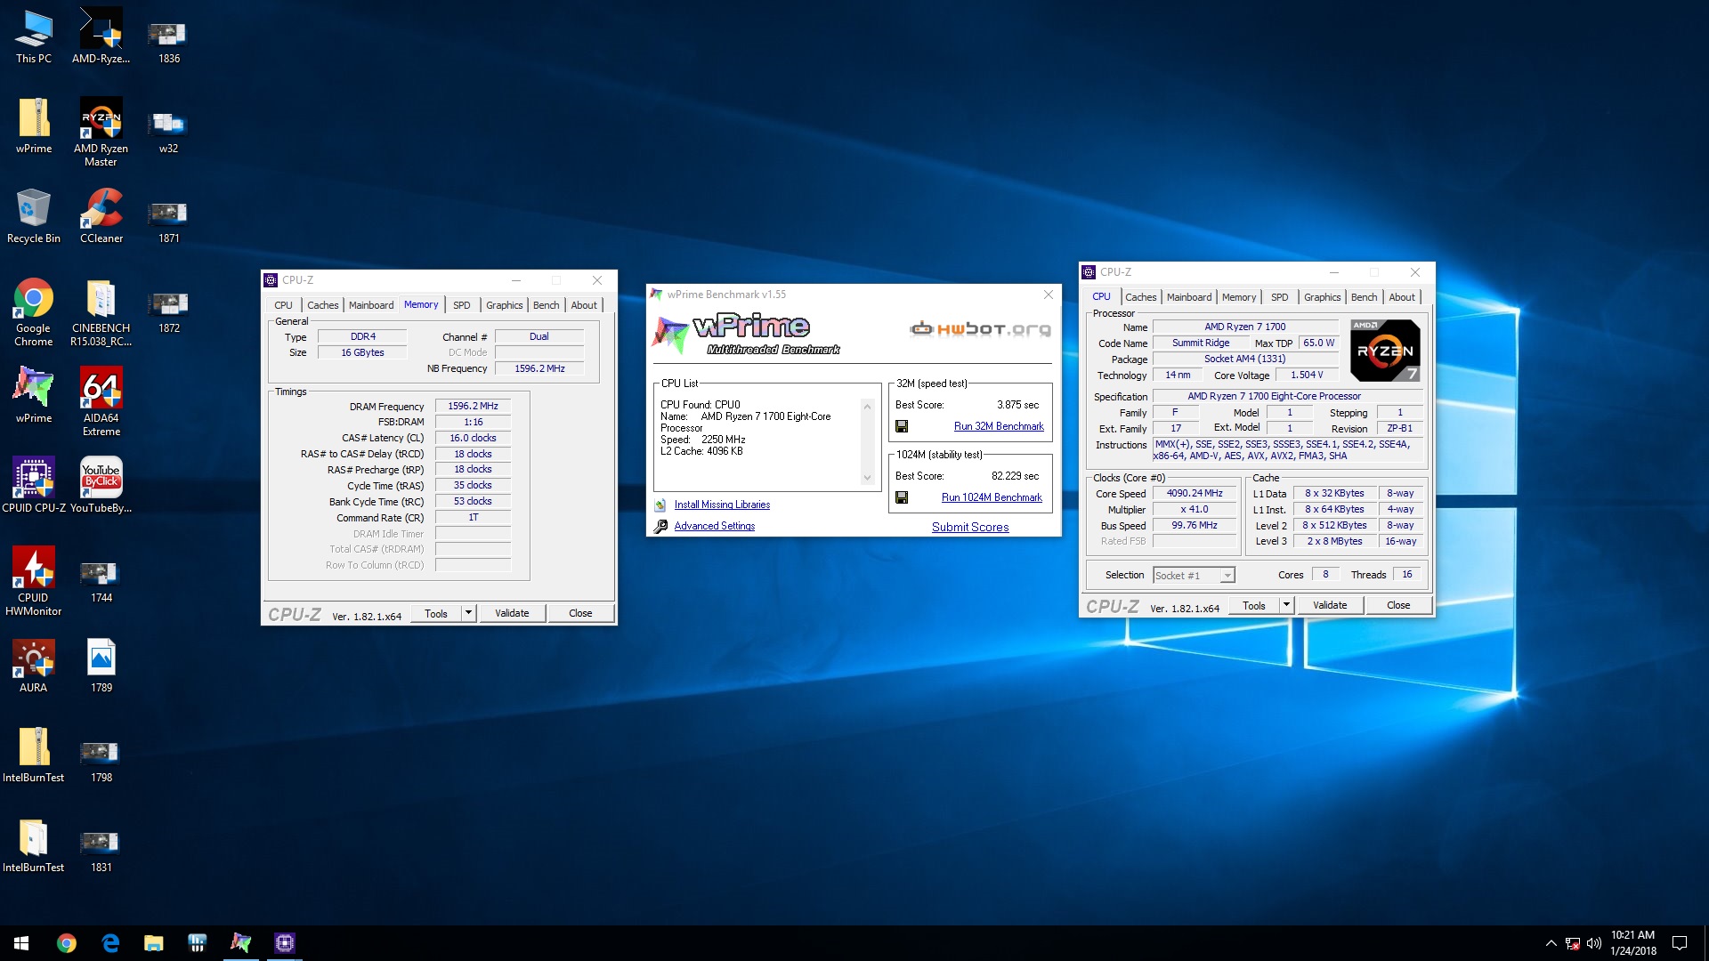Image resolution: width=1709 pixels, height=961 pixels.
Task: Click Tools button in right CPU-Z
Action: point(1254,605)
